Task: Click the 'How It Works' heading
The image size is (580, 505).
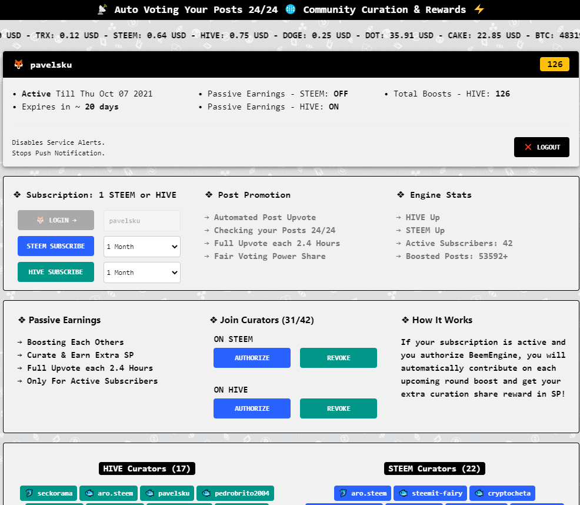Action: [442, 320]
